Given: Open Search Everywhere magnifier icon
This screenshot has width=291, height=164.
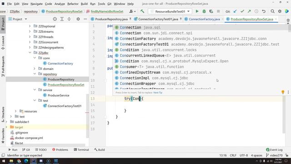Looking at the screenshot, I should coord(272,11).
